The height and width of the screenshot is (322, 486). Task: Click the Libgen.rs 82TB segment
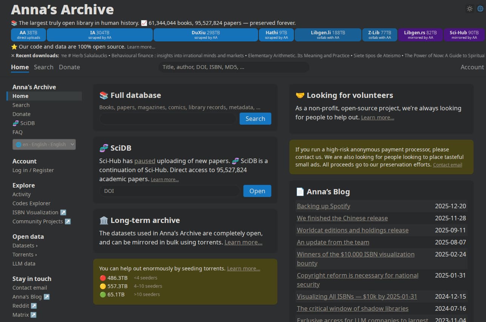tap(420, 35)
